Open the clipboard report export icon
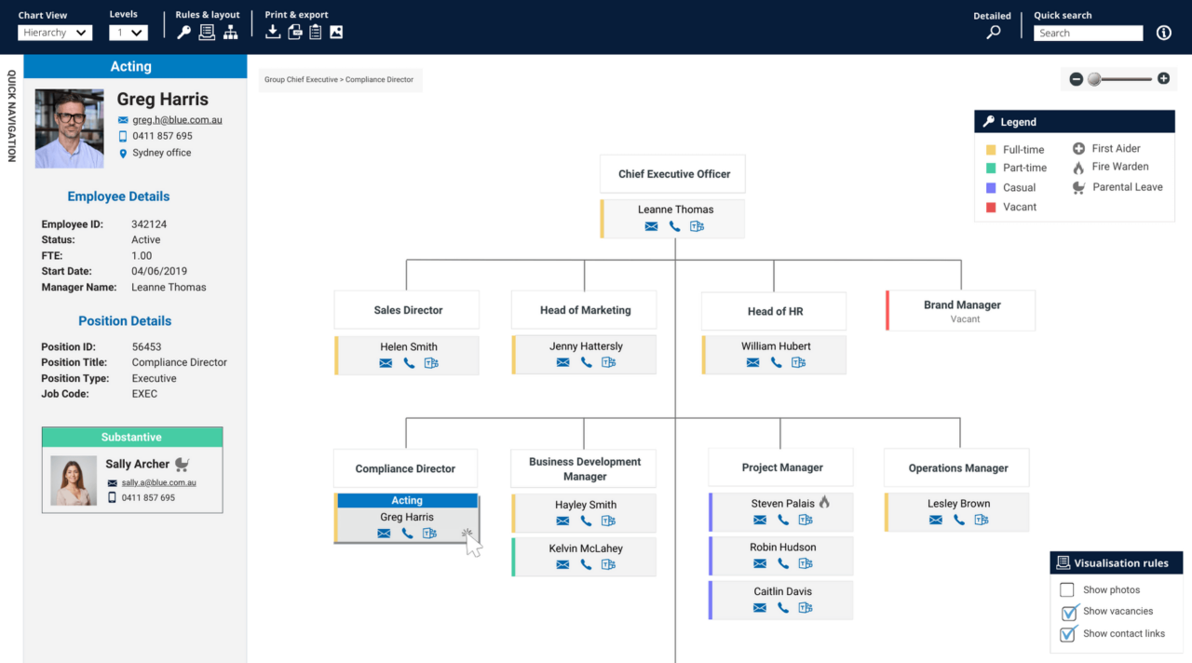Viewport: 1192px width, 663px height. pyautogui.click(x=315, y=31)
